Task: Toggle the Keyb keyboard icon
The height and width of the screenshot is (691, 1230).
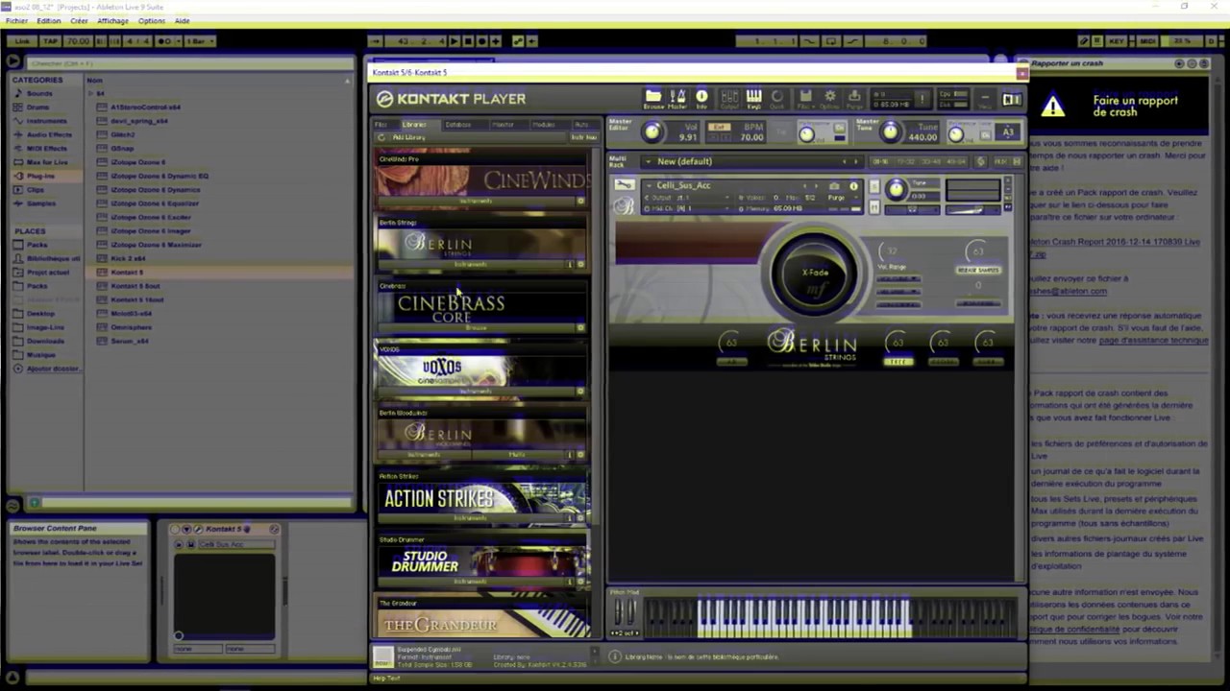Action: coord(753,98)
